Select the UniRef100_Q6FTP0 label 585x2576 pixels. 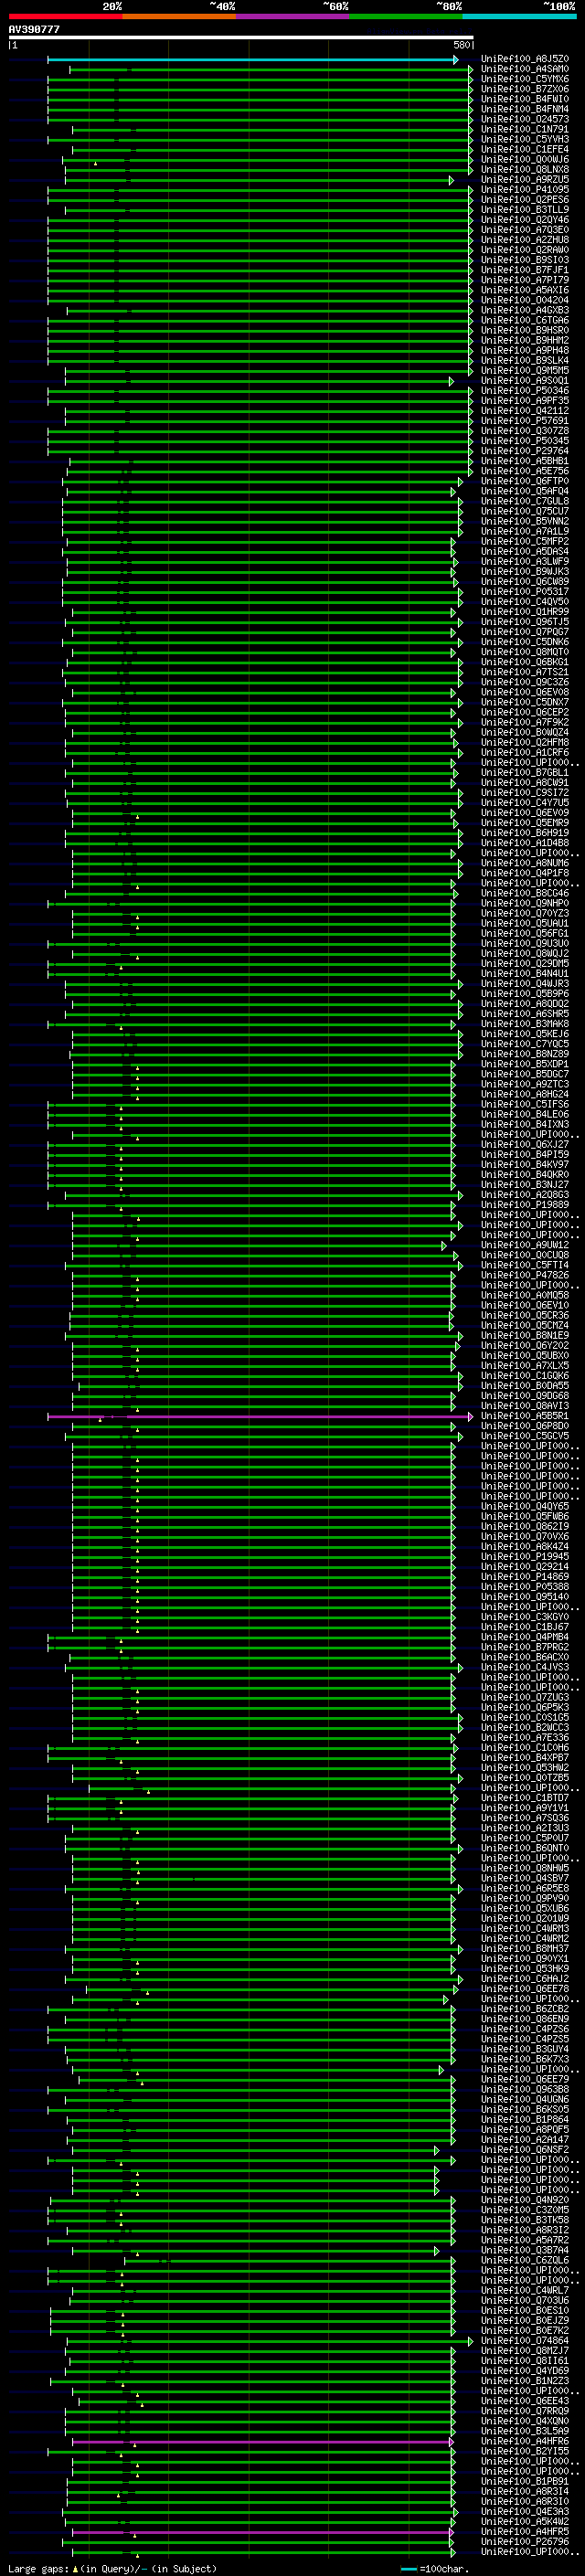click(x=525, y=481)
